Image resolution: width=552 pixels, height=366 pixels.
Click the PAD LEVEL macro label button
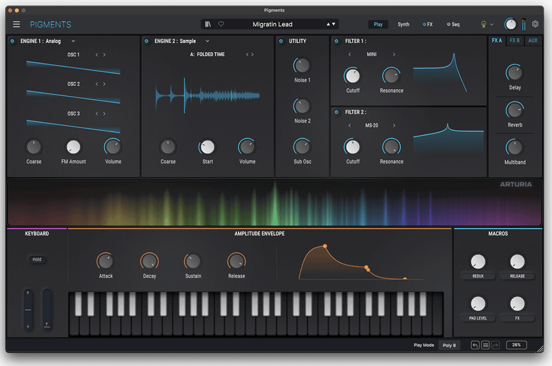(x=478, y=318)
